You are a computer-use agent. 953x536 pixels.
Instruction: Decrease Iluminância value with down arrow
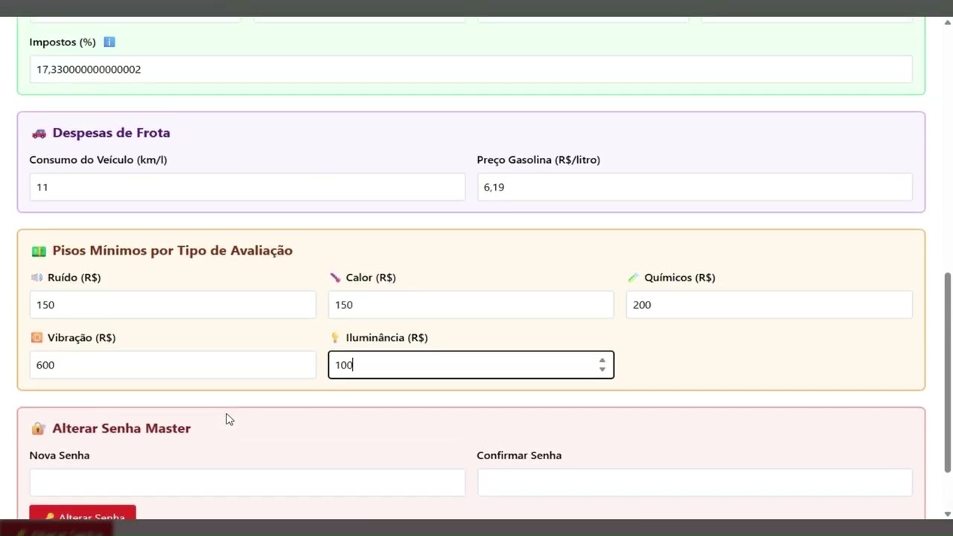[602, 369]
